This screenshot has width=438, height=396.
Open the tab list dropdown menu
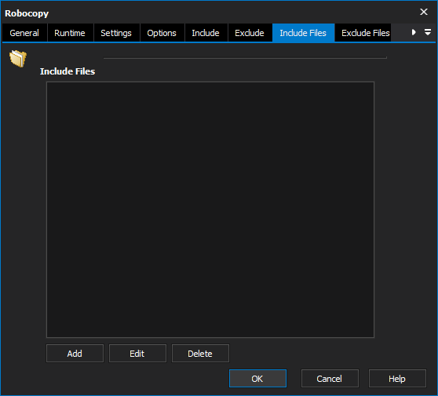click(428, 32)
